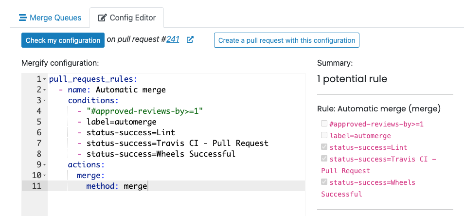This screenshot has width=464, height=216.
Task: Toggle the label=automerge checkbox
Action: (x=324, y=135)
